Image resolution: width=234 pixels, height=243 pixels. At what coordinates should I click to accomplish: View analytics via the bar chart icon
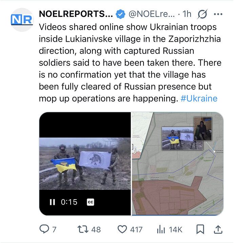coord(161,230)
